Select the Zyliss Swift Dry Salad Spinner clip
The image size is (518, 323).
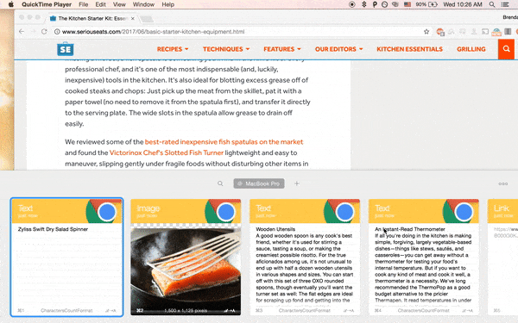[x=67, y=257]
